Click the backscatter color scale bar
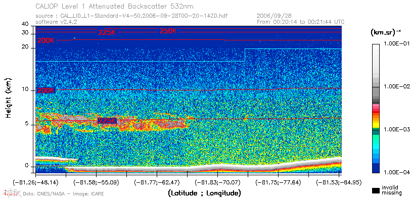Image resolution: width=410 pixels, height=198 pixels. click(376, 108)
